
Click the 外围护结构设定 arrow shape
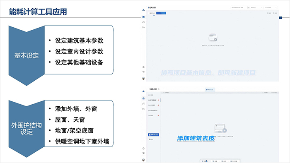(x=27, y=129)
